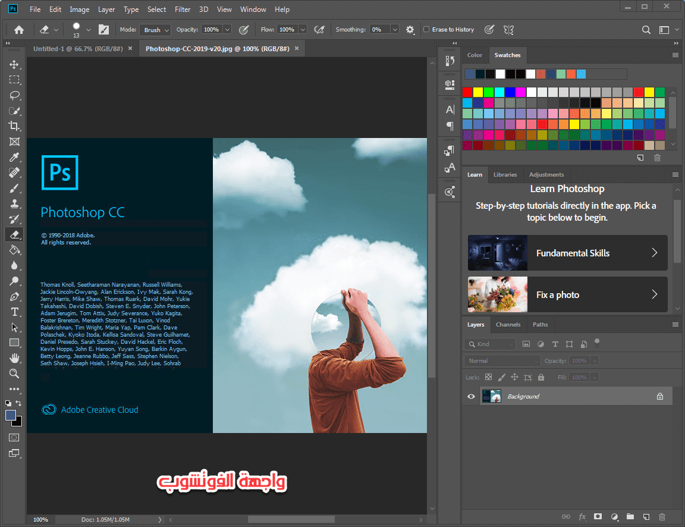Viewport: 685px width, 527px height.
Task: Create a new layer from Layers panel
Action: pos(646,516)
